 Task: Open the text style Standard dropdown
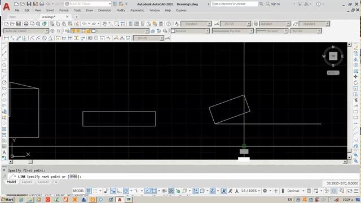click(209, 24)
